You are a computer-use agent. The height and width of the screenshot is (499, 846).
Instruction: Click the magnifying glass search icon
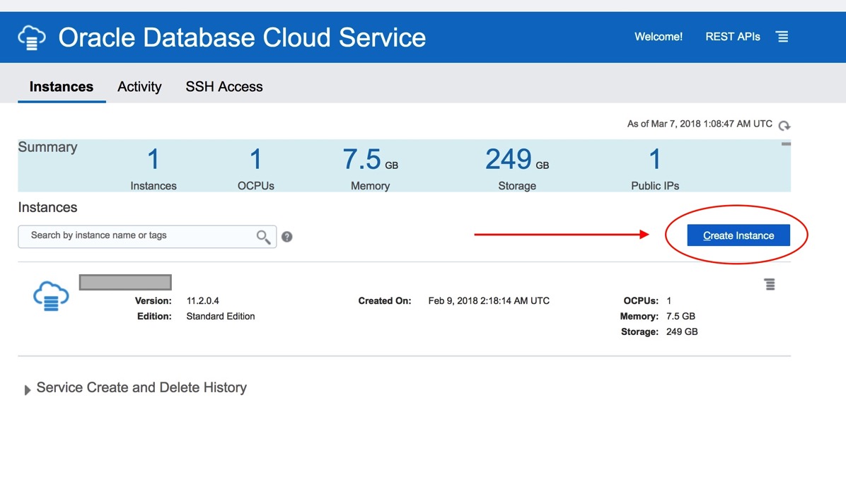[x=263, y=237]
